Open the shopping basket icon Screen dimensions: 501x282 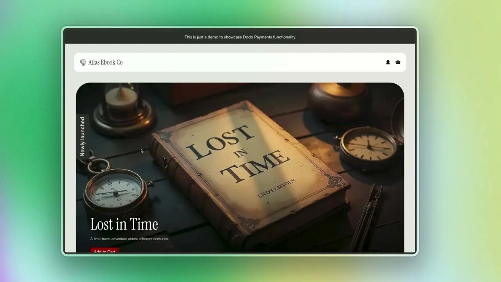pyautogui.click(x=398, y=62)
